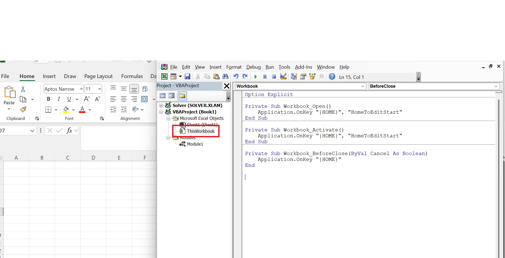Viewport: 505px width, 258px height.
Task: Click the Reset stop icon in VBA toolbar
Action: coord(274,77)
